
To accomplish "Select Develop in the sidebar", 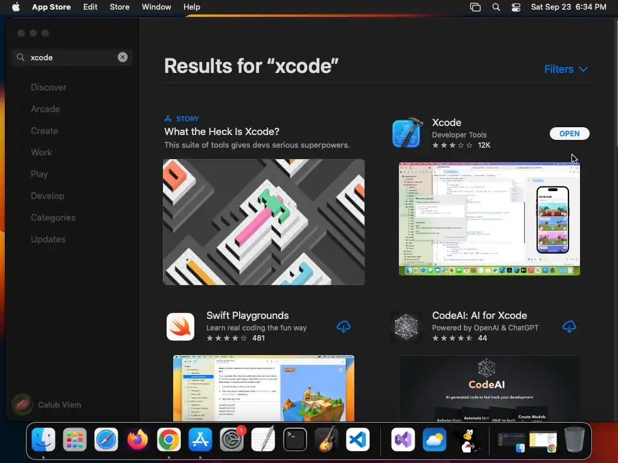I will click(x=47, y=196).
